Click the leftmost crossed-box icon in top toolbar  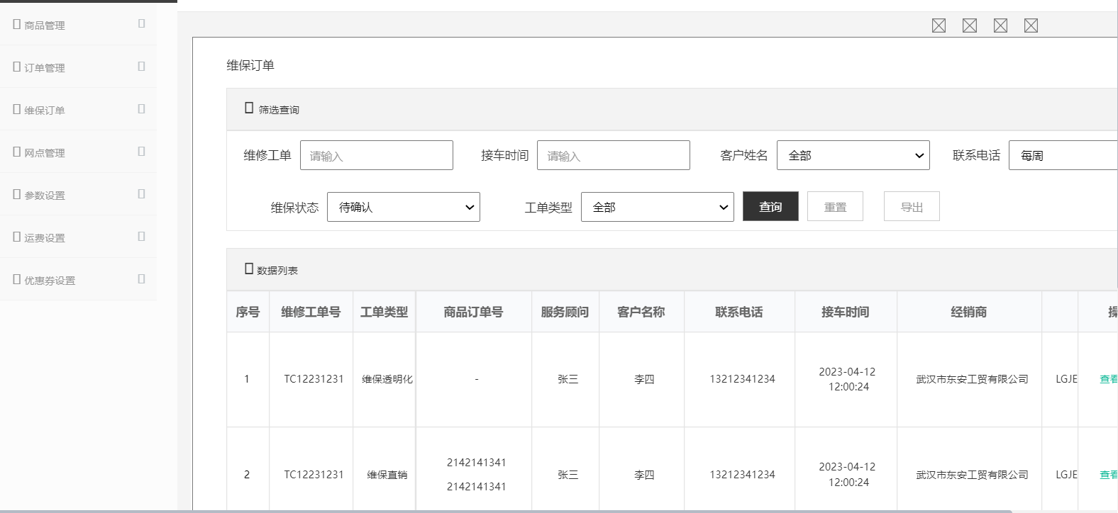[x=939, y=26]
